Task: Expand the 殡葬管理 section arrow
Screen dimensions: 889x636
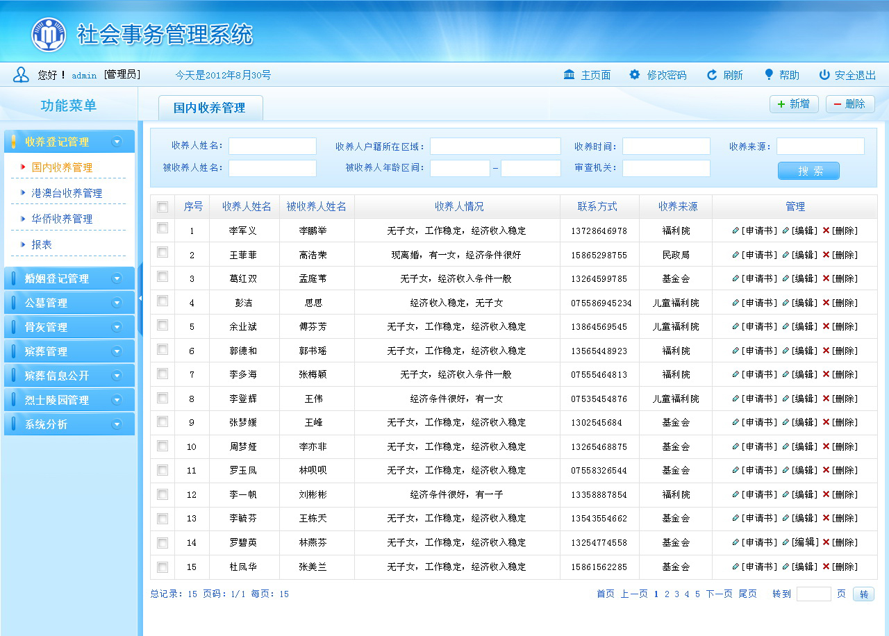Action: point(117,351)
